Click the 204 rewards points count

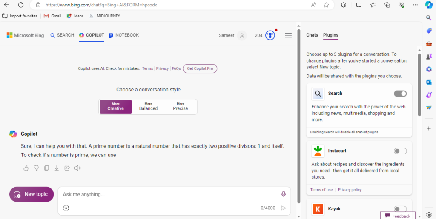(x=258, y=36)
